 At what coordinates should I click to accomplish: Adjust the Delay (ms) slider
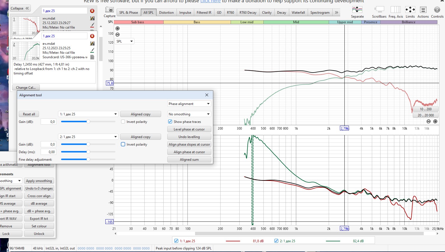88,152
